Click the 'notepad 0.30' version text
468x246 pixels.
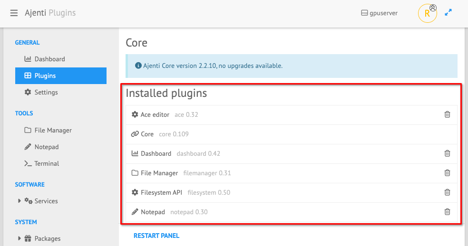[189, 212]
